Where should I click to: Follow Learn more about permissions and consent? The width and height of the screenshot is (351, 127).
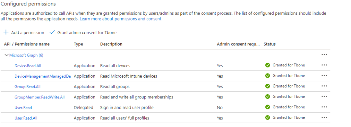pyautogui.click(x=120, y=19)
